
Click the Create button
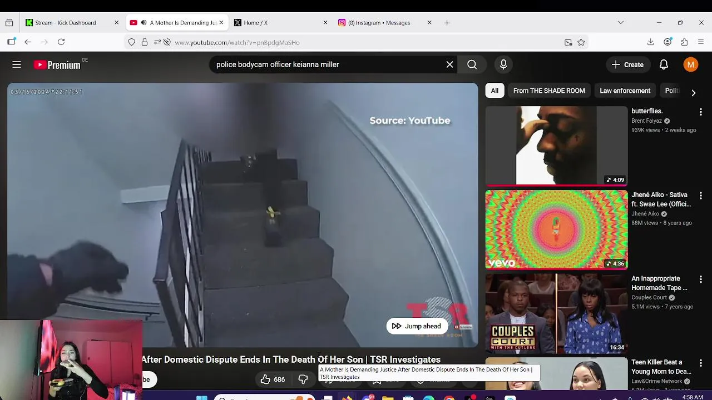click(627, 64)
